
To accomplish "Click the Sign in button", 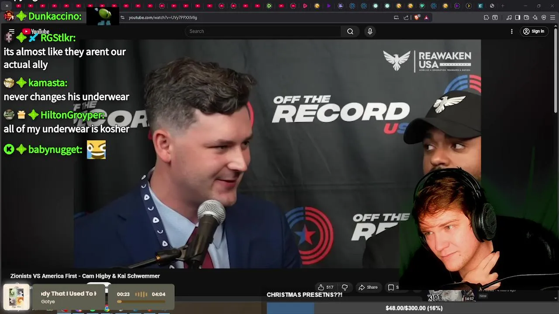I will tap(534, 31).
